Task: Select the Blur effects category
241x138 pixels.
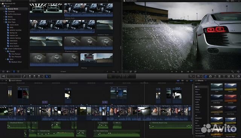Action: pos(197,92)
